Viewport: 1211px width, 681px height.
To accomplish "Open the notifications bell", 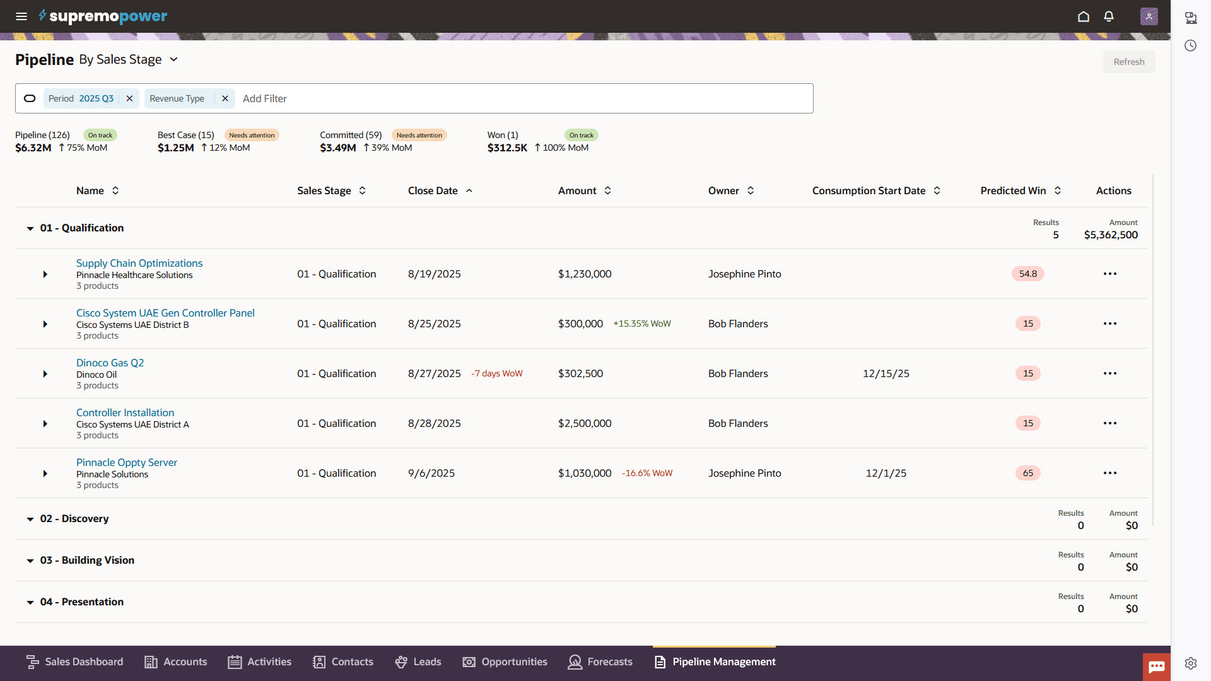I will 1109,16.
